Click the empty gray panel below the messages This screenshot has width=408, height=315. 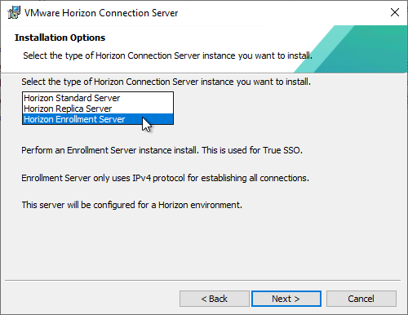coord(202,245)
